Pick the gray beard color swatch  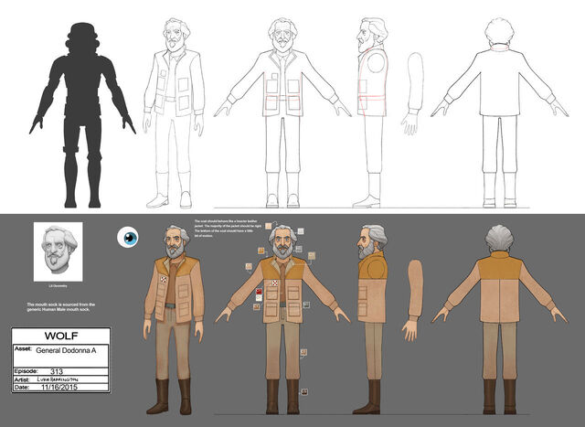click(299, 249)
